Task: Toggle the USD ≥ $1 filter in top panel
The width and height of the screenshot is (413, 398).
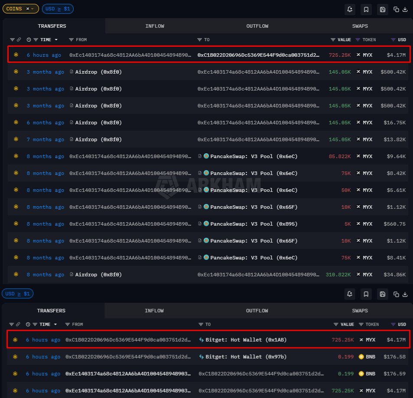Action: [58, 9]
